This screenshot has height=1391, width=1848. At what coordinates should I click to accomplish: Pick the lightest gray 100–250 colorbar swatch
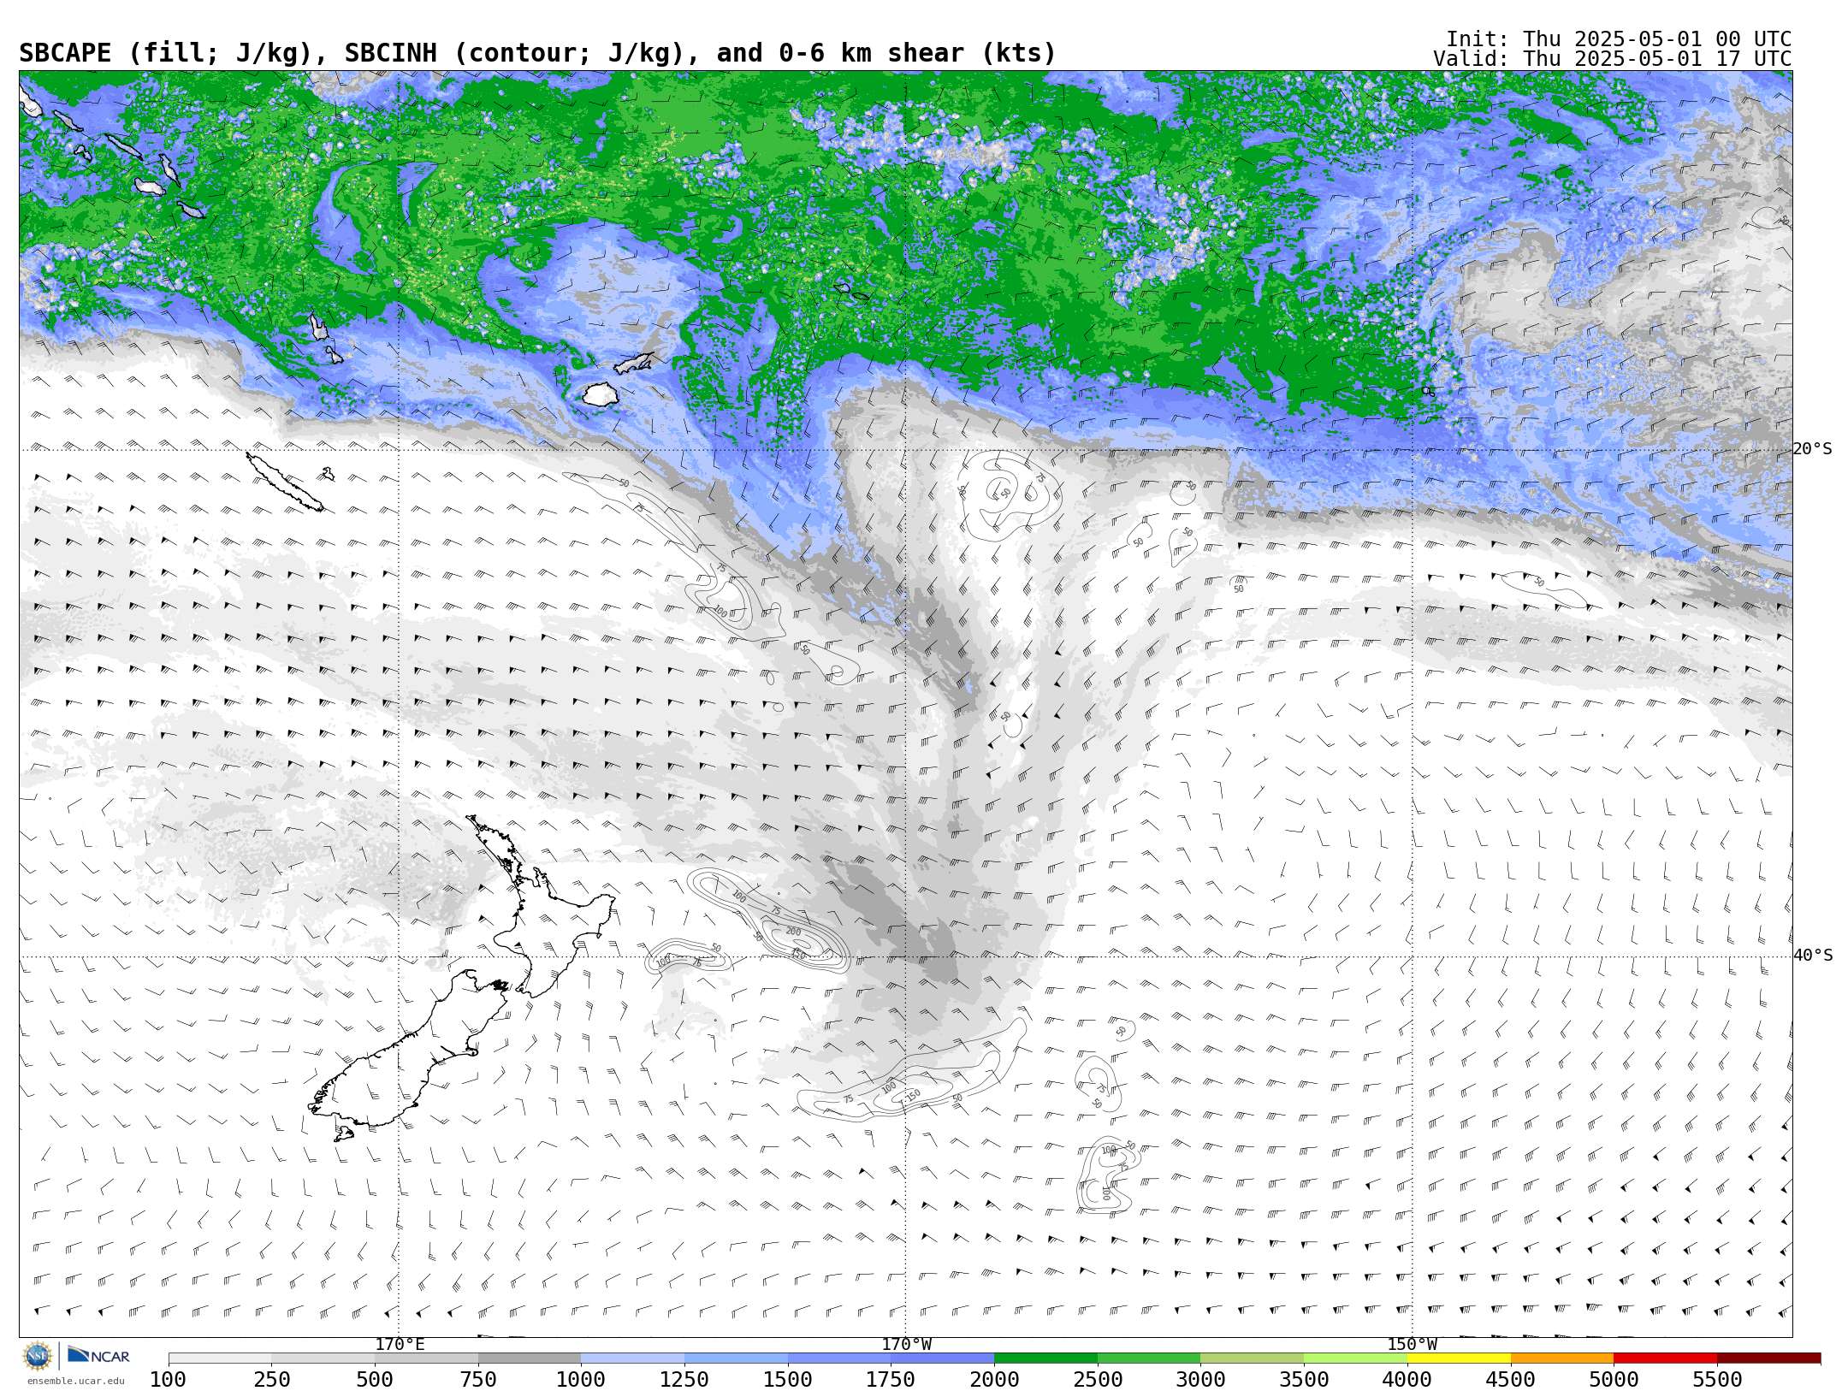(220, 1358)
